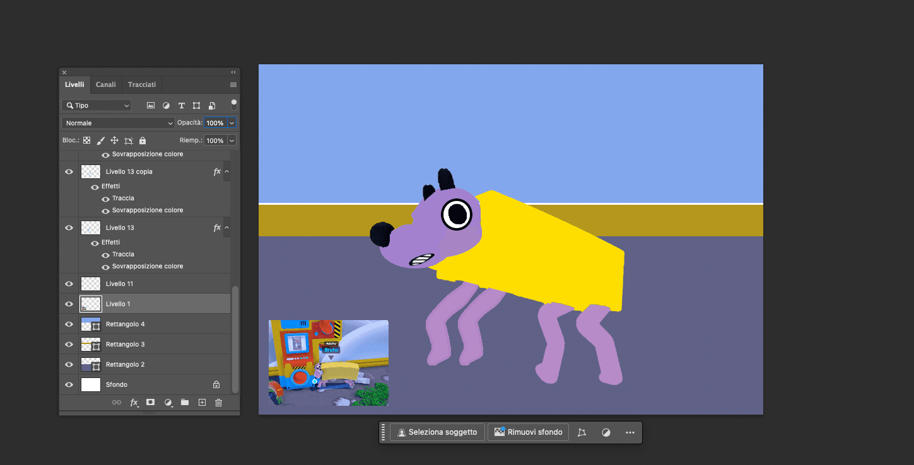Image resolution: width=914 pixels, height=465 pixels.
Task: Click the Rimuovi sfondo button
Action: point(529,432)
